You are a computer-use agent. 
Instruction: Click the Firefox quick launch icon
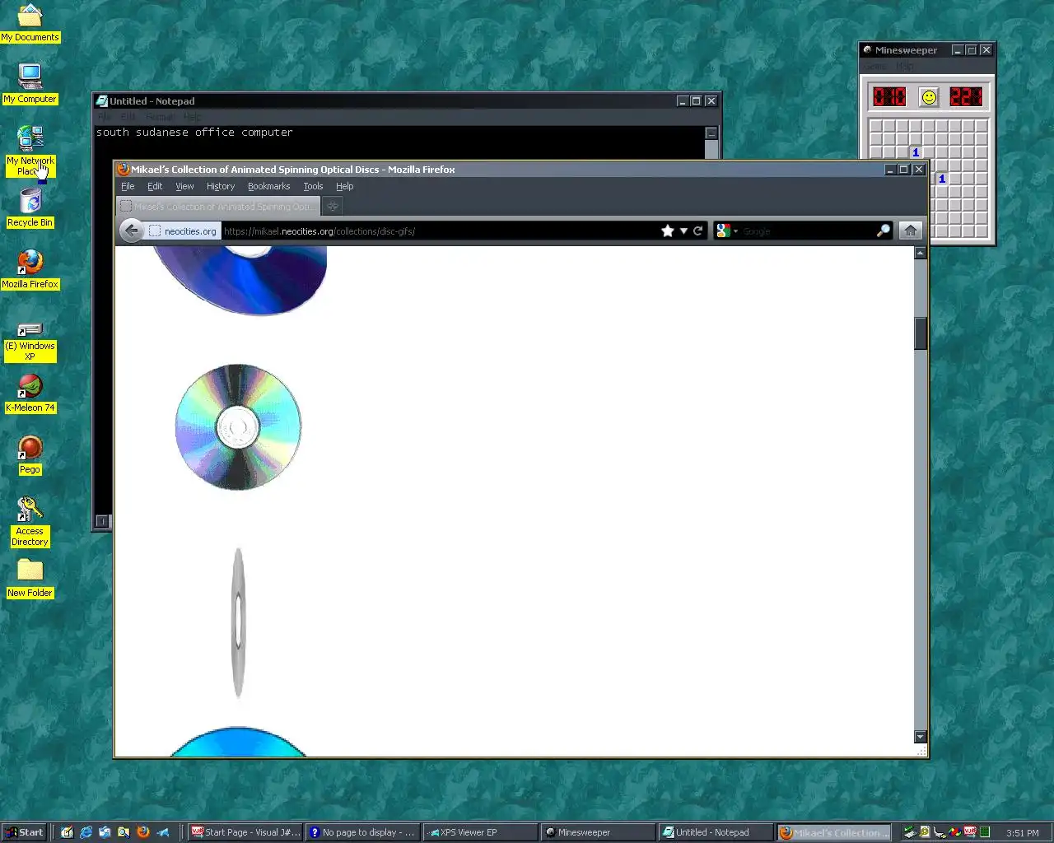point(142,832)
